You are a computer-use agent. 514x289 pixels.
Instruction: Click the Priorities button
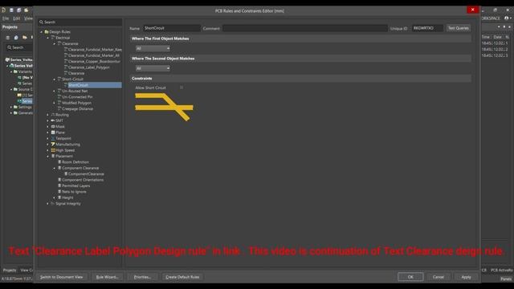(142, 277)
